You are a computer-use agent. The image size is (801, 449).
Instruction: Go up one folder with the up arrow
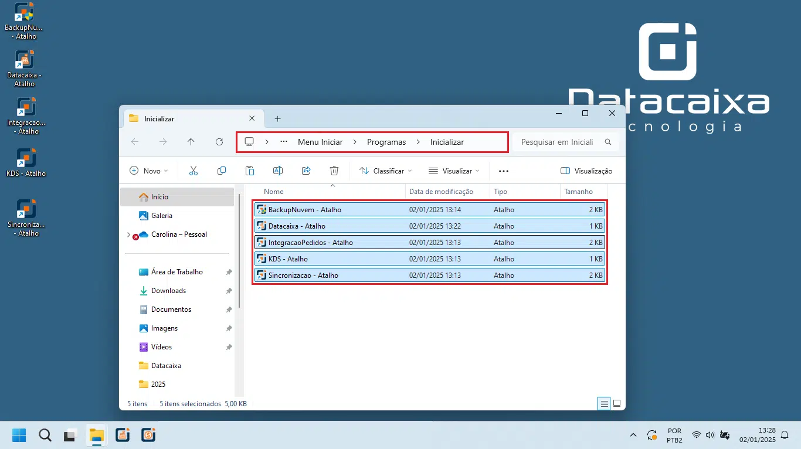pyautogui.click(x=191, y=142)
